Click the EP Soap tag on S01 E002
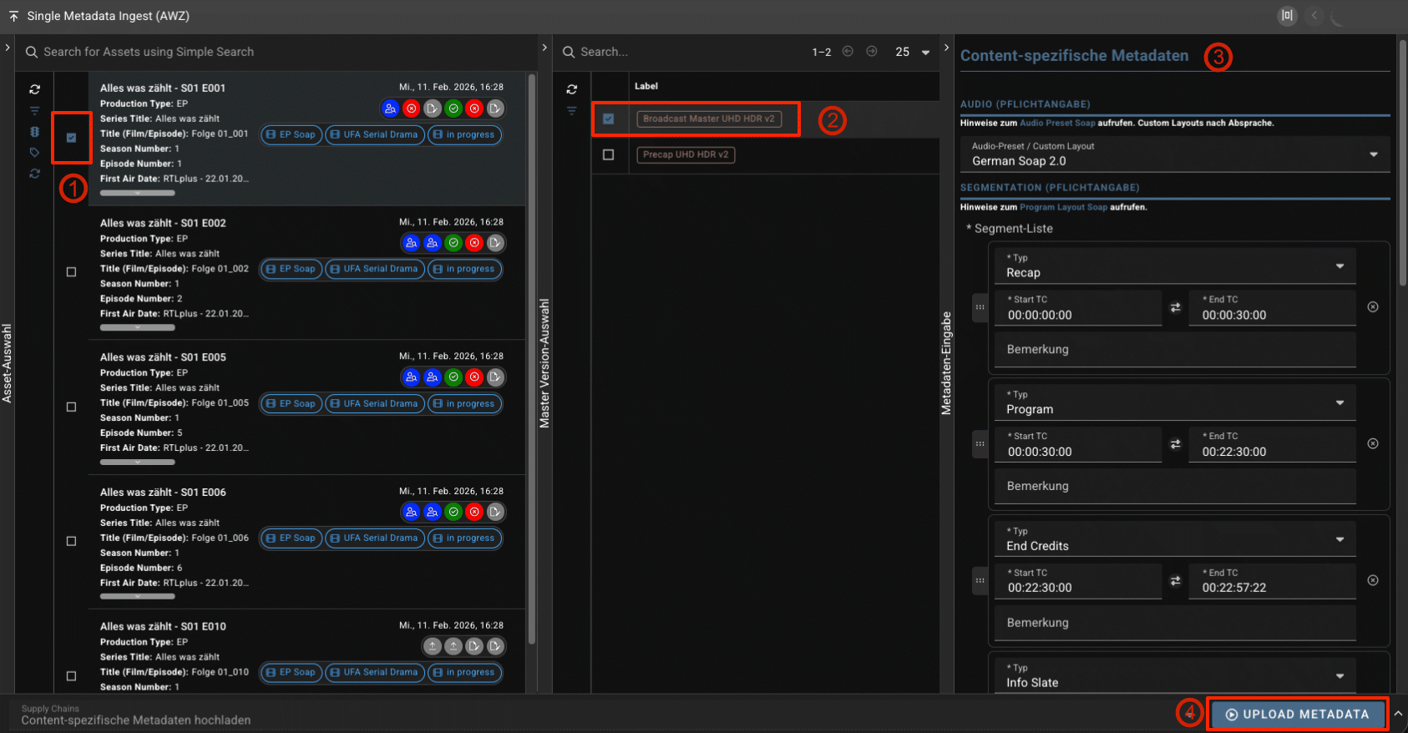The image size is (1408, 733). [x=291, y=269]
